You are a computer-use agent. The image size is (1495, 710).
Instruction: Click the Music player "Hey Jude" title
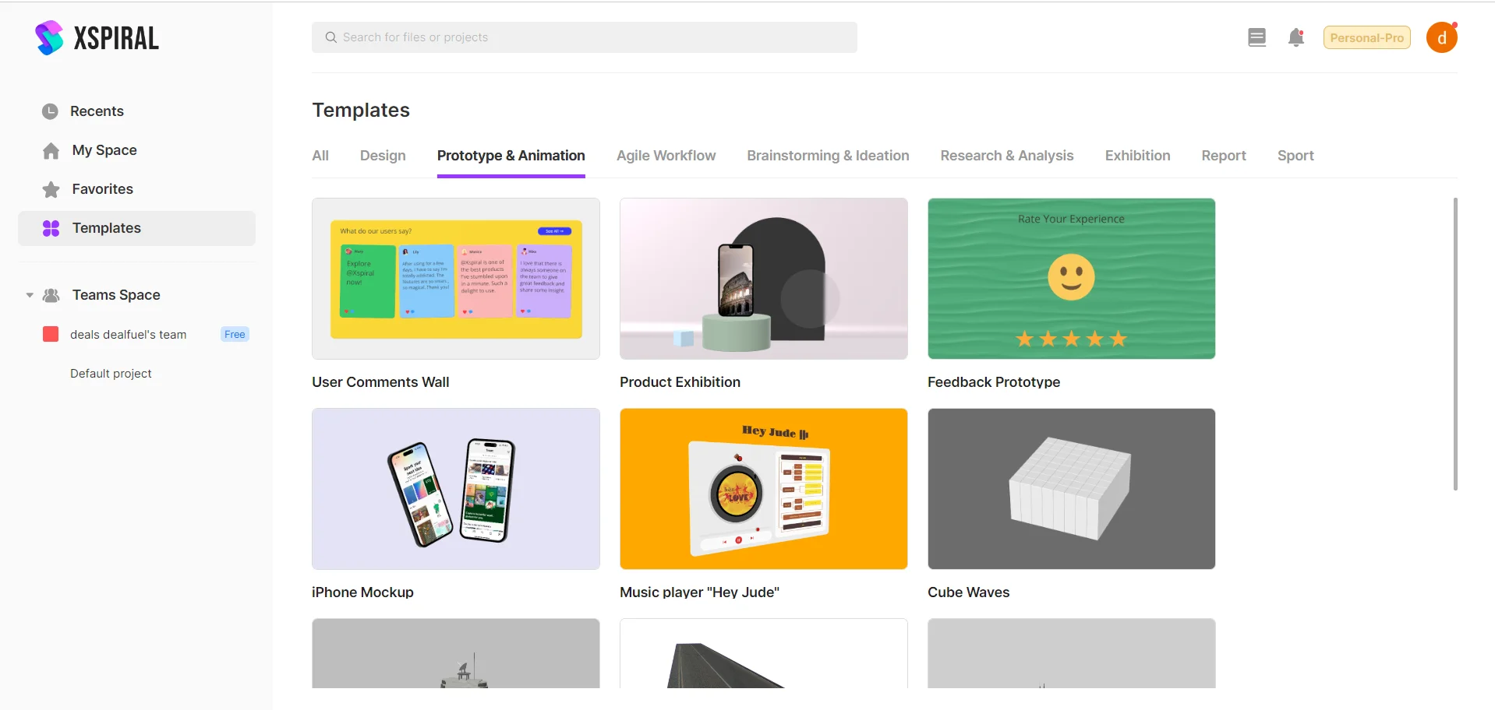click(x=699, y=592)
